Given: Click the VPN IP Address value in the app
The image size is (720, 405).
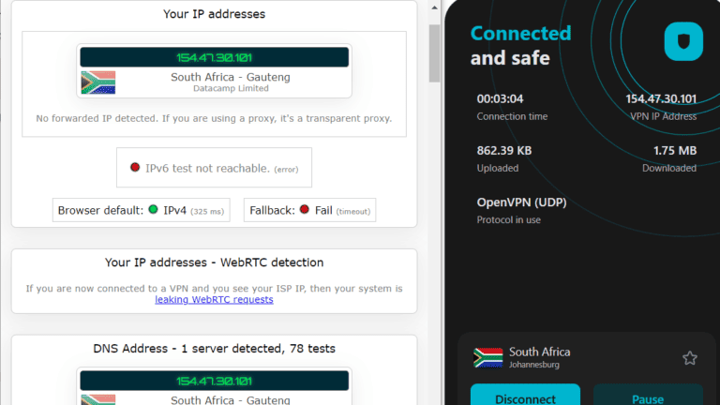Looking at the screenshot, I should click(x=661, y=98).
